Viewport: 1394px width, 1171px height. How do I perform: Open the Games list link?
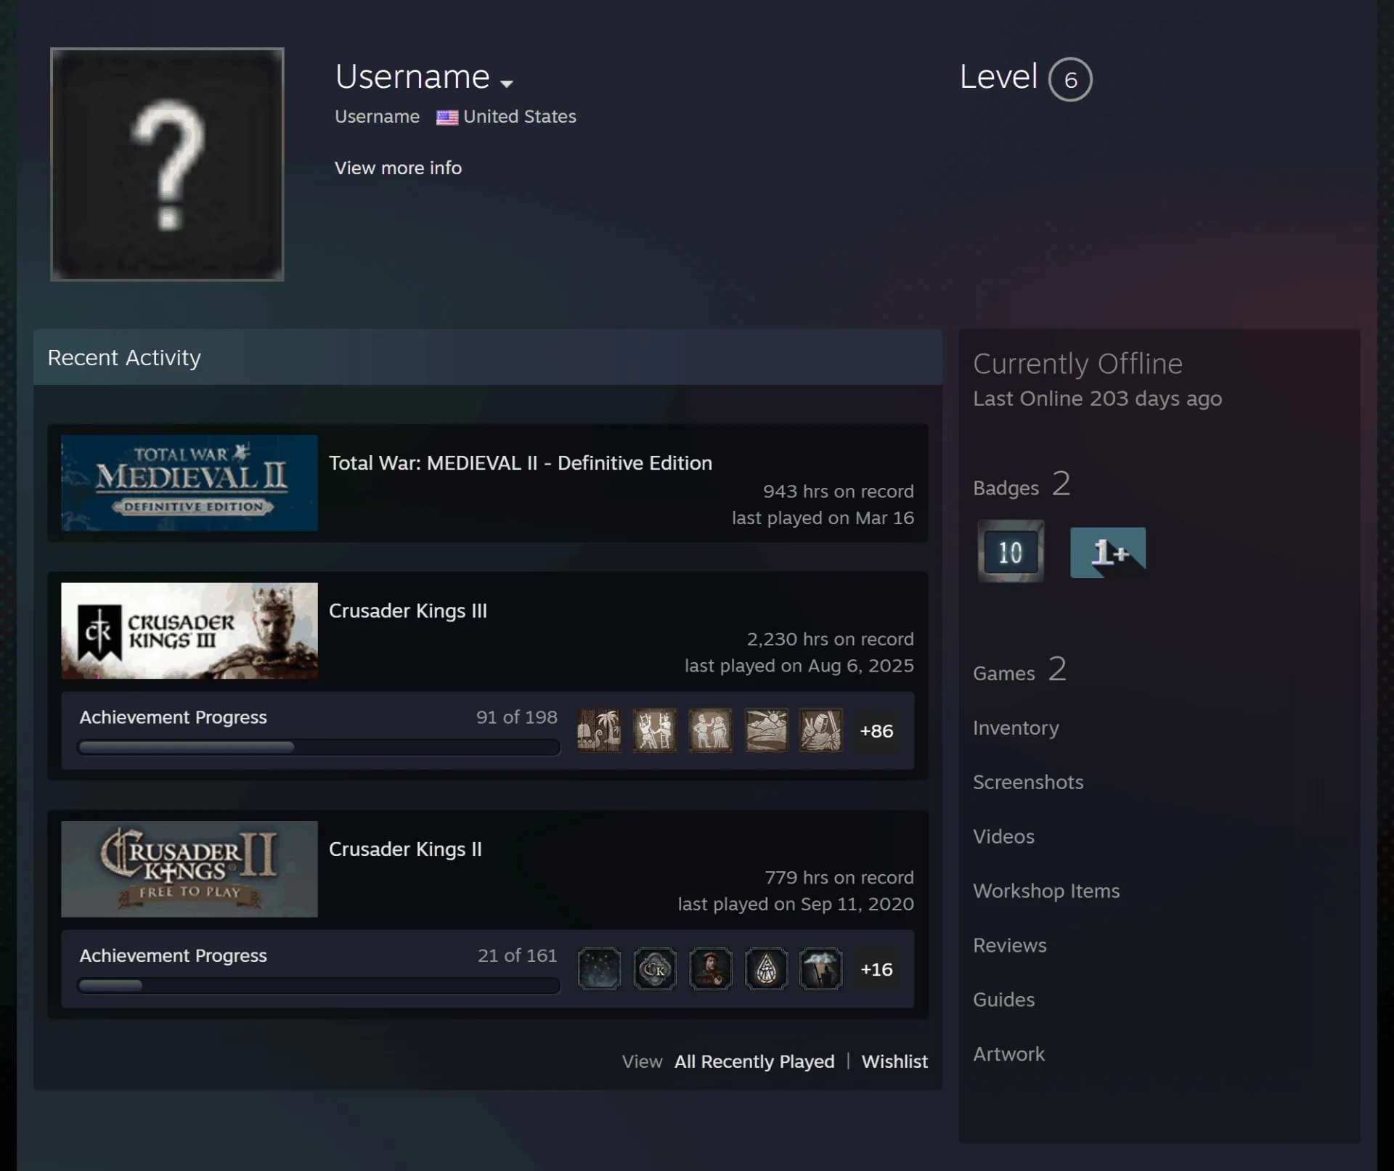pos(1019,670)
